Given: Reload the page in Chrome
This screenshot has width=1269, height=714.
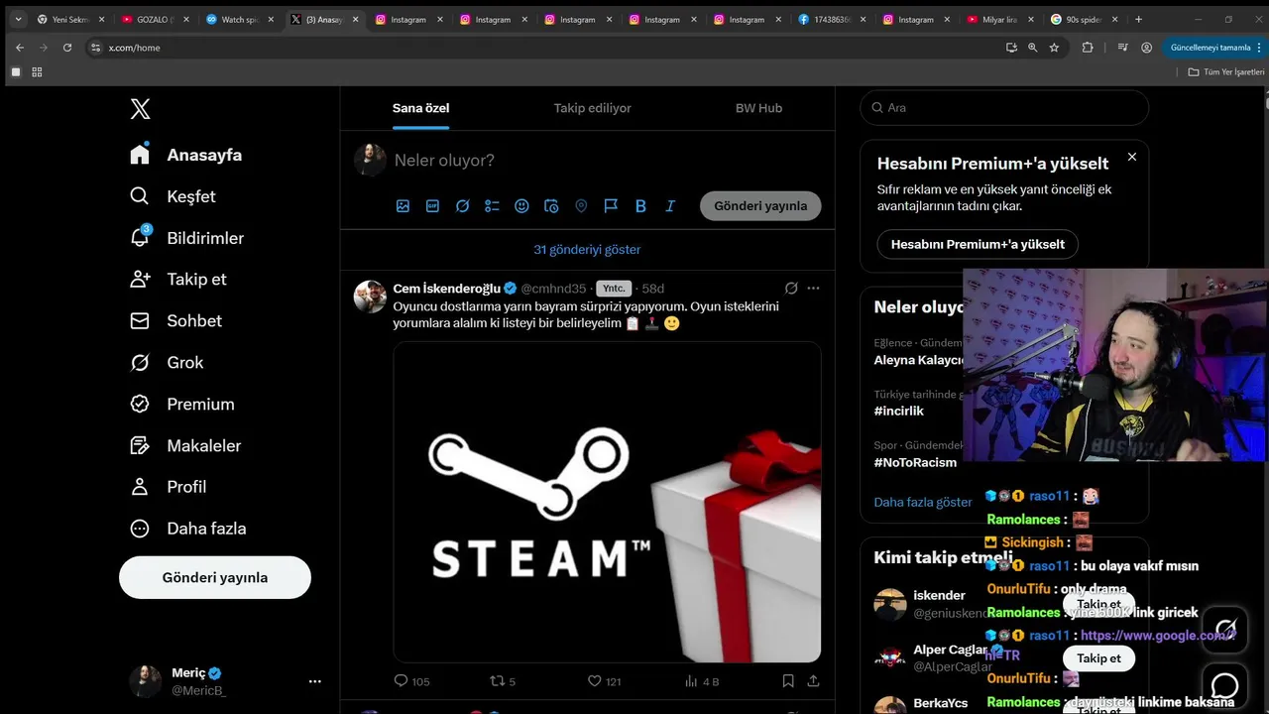Looking at the screenshot, I should [67, 48].
